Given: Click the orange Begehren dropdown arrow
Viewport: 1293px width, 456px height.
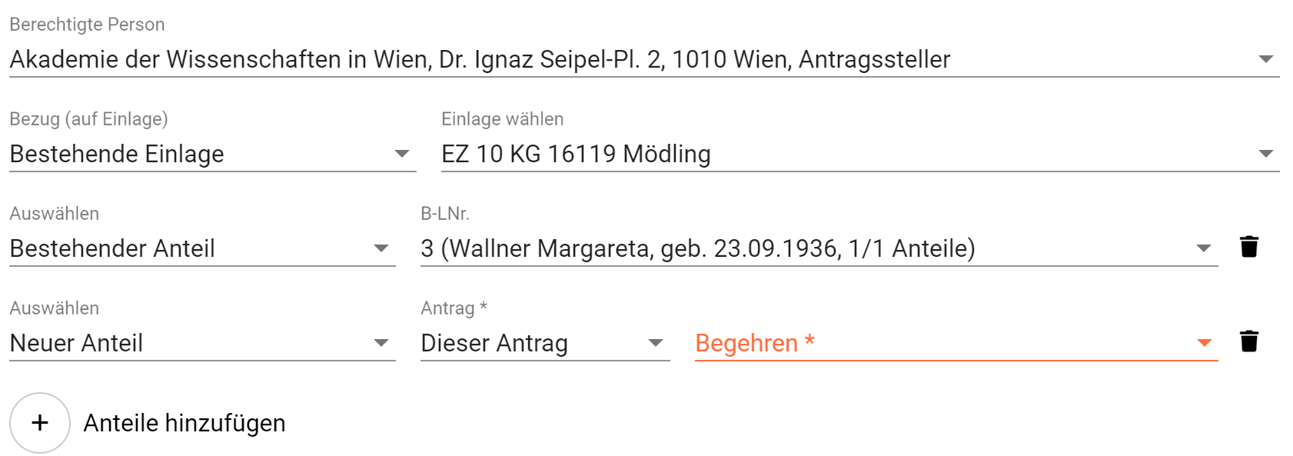Looking at the screenshot, I should (1205, 343).
